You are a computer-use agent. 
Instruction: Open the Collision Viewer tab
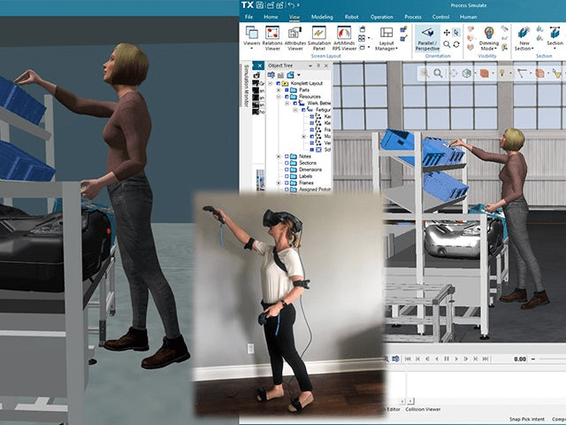423,409
